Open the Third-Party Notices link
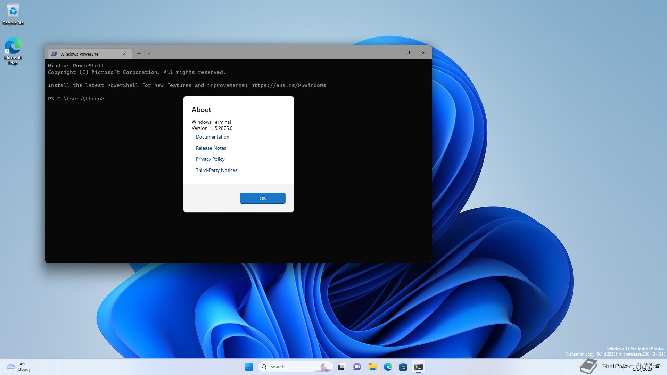Image resolution: width=667 pixels, height=375 pixels. click(x=216, y=170)
